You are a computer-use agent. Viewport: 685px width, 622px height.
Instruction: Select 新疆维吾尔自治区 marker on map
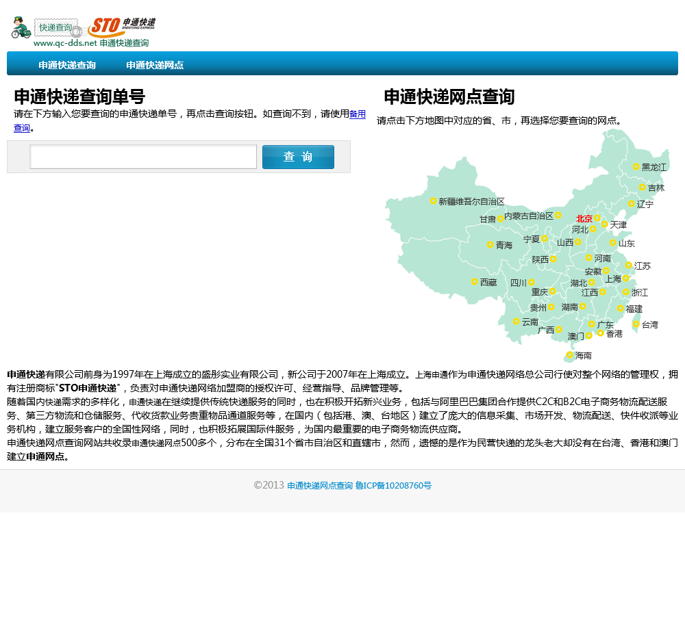(x=433, y=200)
